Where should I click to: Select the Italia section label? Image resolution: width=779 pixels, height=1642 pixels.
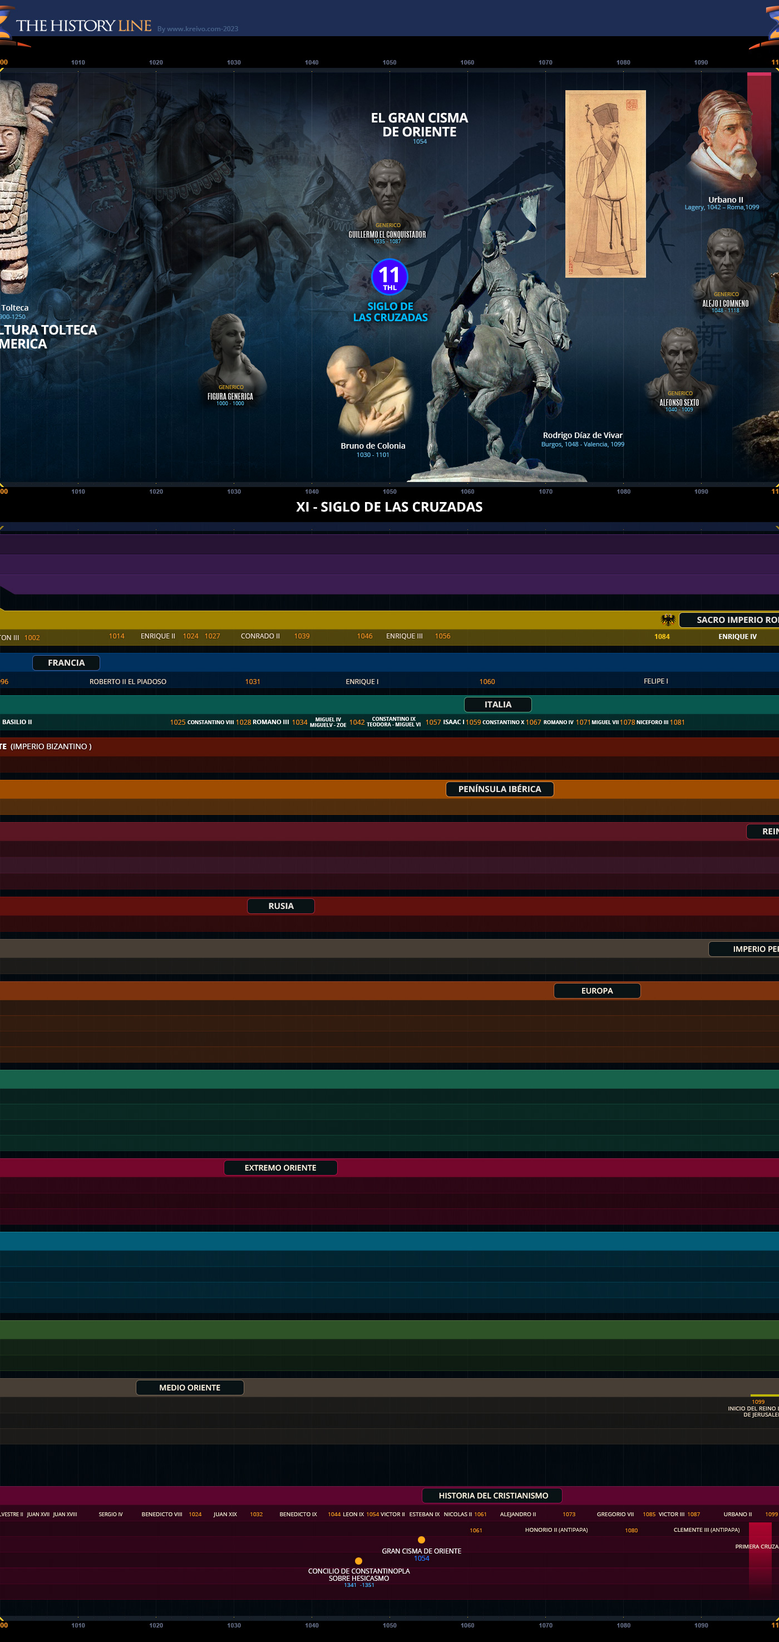coord(498,704)
